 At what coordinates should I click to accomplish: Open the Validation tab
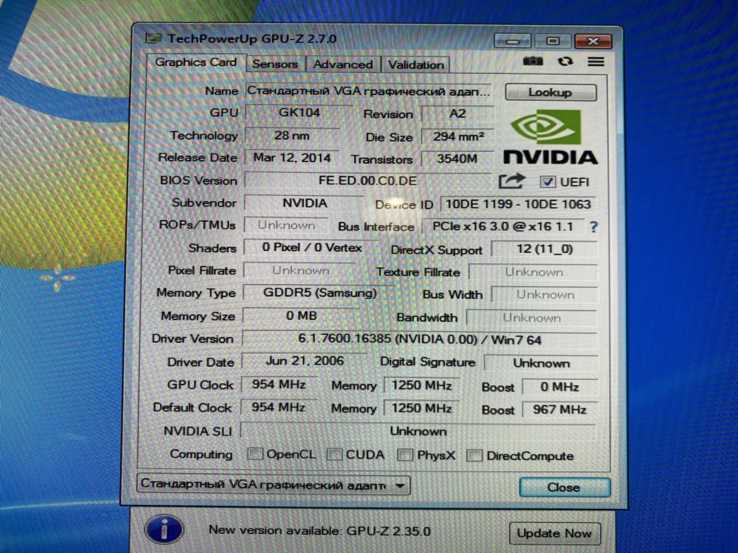pyautogui.click(x=416, y=65)
